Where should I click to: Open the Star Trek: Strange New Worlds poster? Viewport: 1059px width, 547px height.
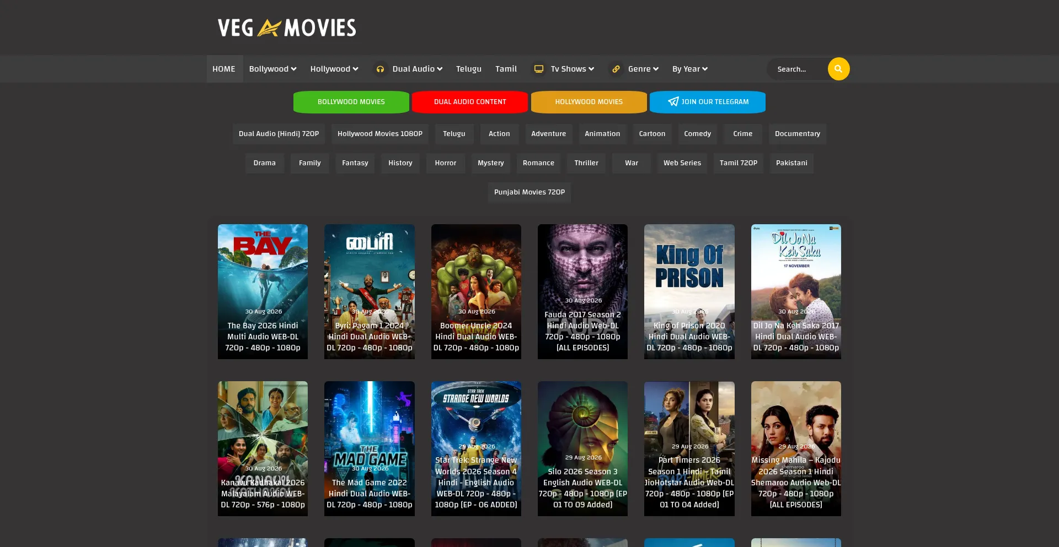[476, 448]
